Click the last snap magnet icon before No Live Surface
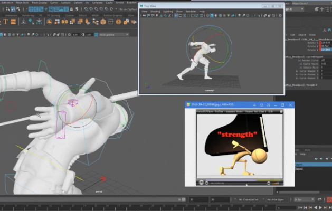This screenshot has width=332, height=211. pyautogui.click(x=111, y=9)
